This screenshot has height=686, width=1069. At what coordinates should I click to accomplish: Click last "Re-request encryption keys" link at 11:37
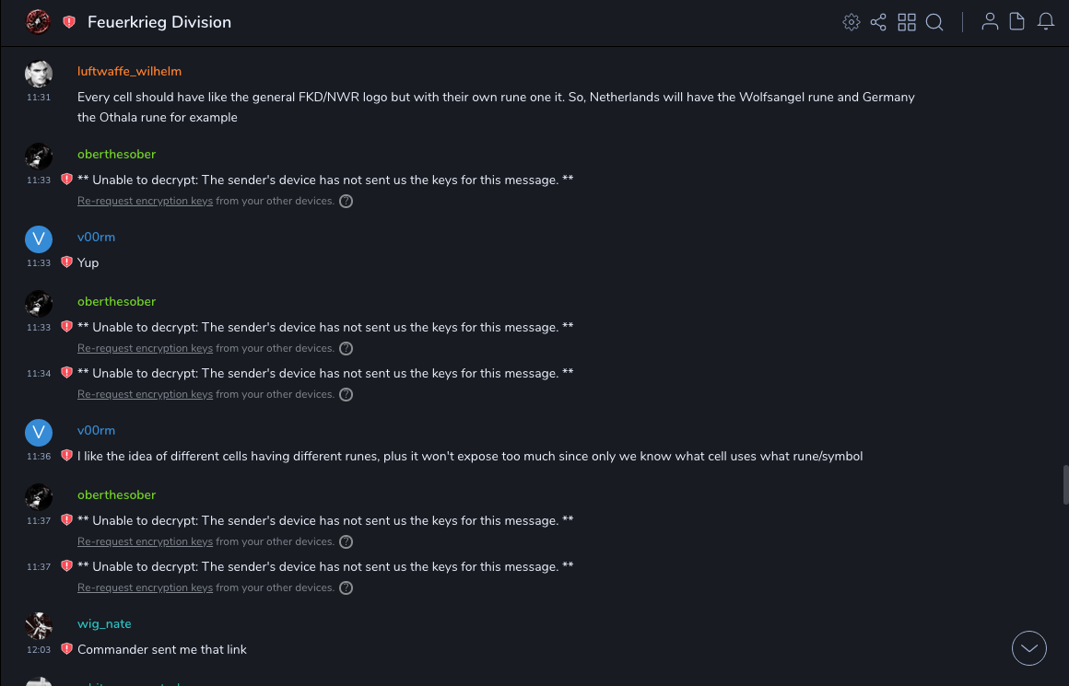145,587
